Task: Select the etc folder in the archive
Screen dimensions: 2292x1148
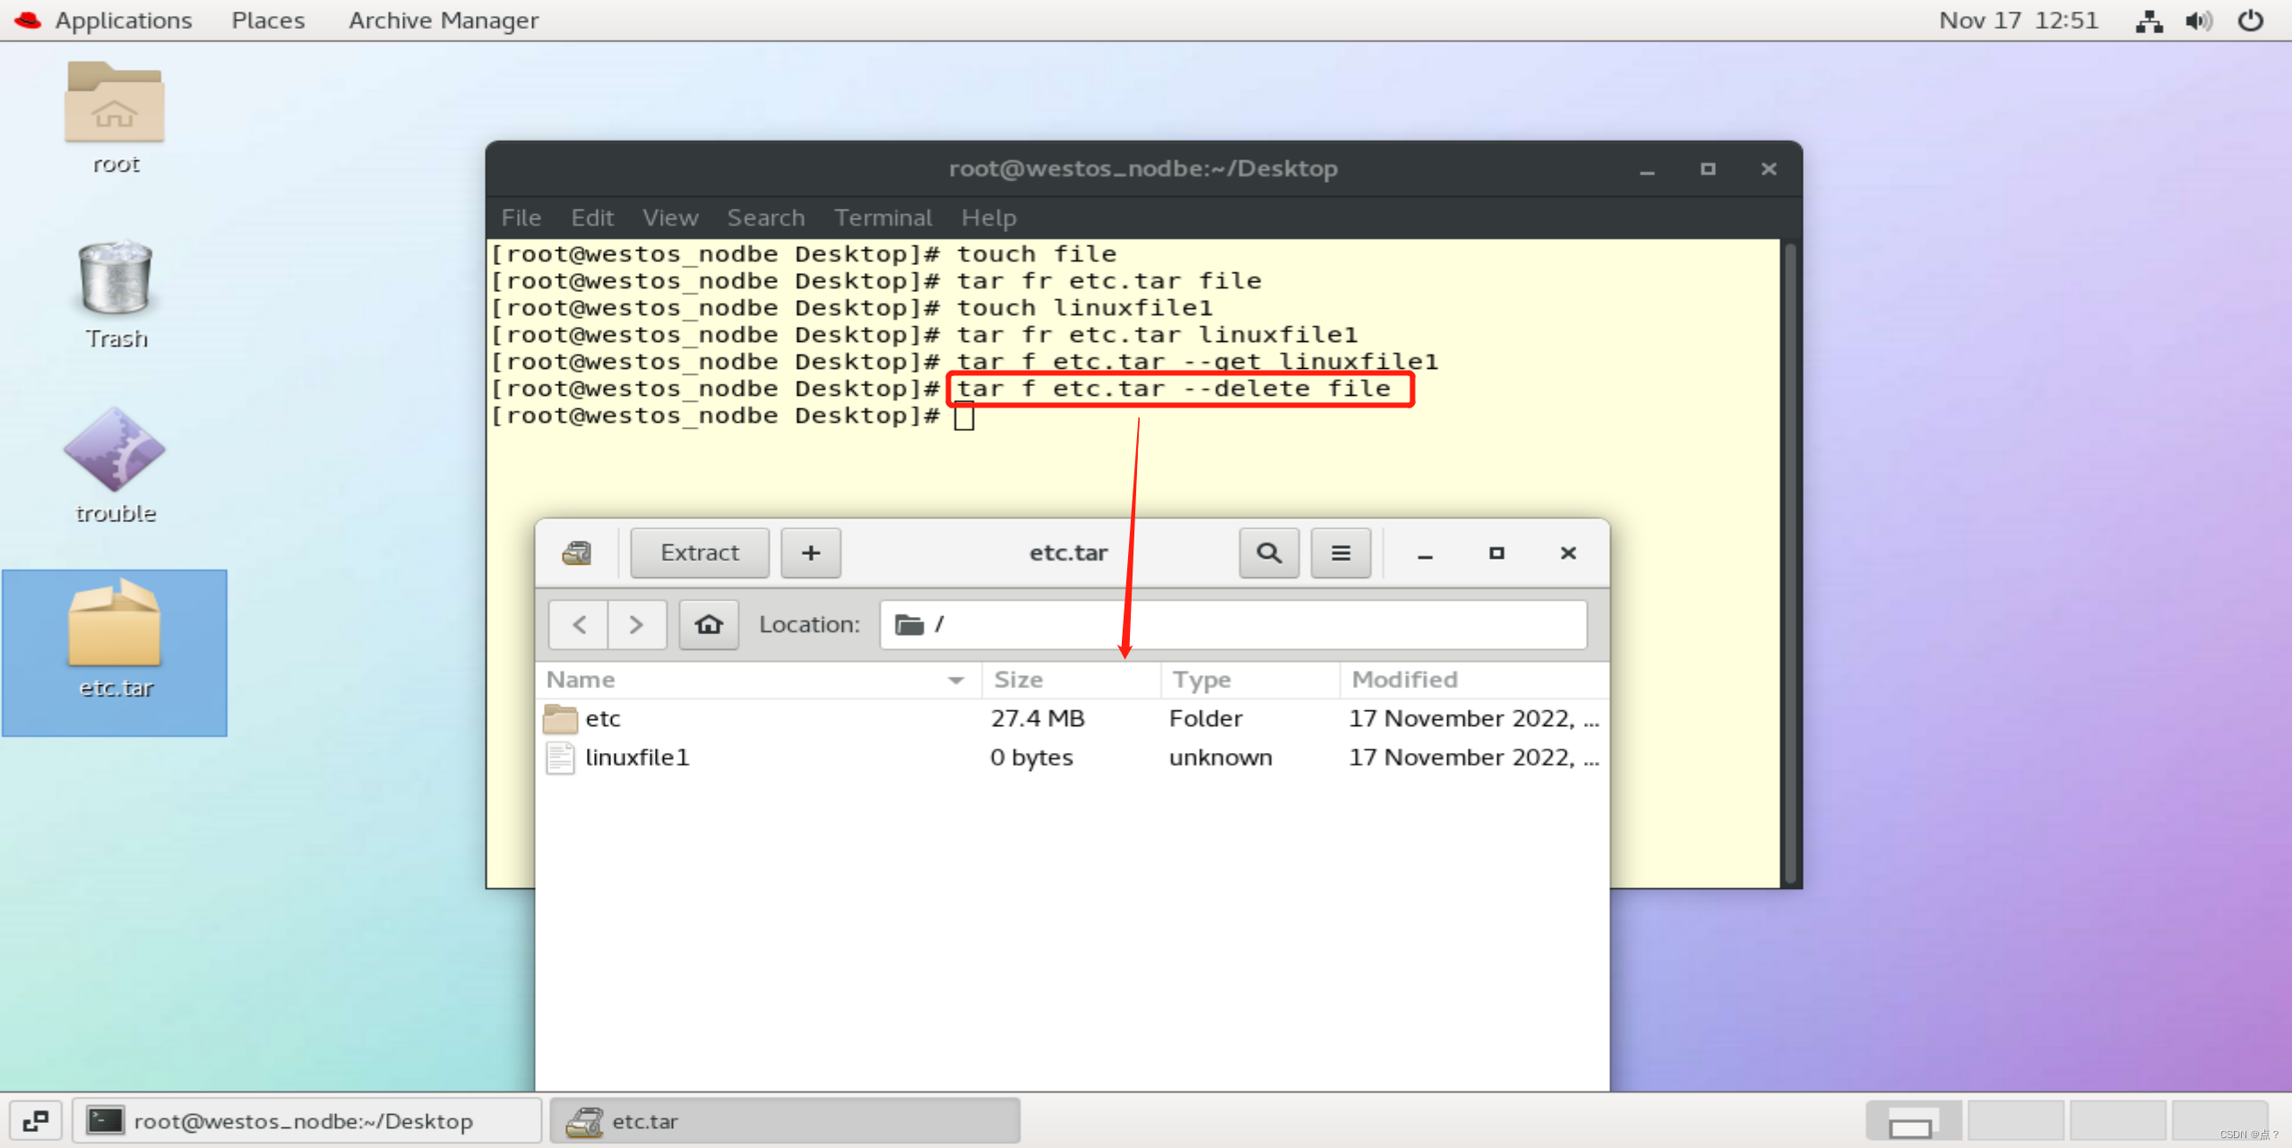Action: tap(602, 718)
